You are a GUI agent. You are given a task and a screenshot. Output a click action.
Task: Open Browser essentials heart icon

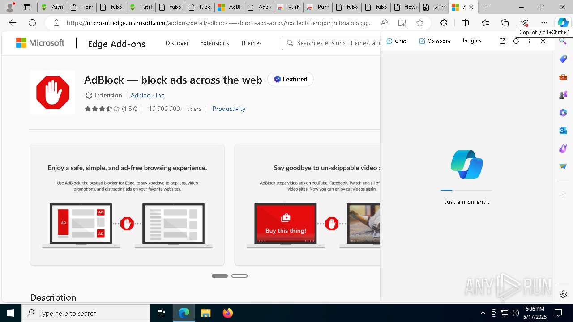525,23
